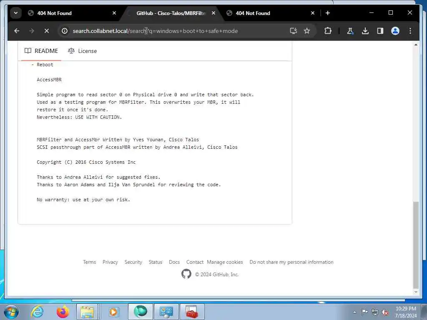
Task: Click 'Copyright (C) 2016 Cisco Systems Inc'
Action: coord(86,162)
